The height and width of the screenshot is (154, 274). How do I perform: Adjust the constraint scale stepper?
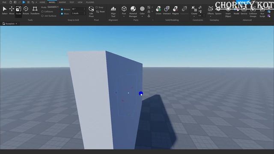204,15
